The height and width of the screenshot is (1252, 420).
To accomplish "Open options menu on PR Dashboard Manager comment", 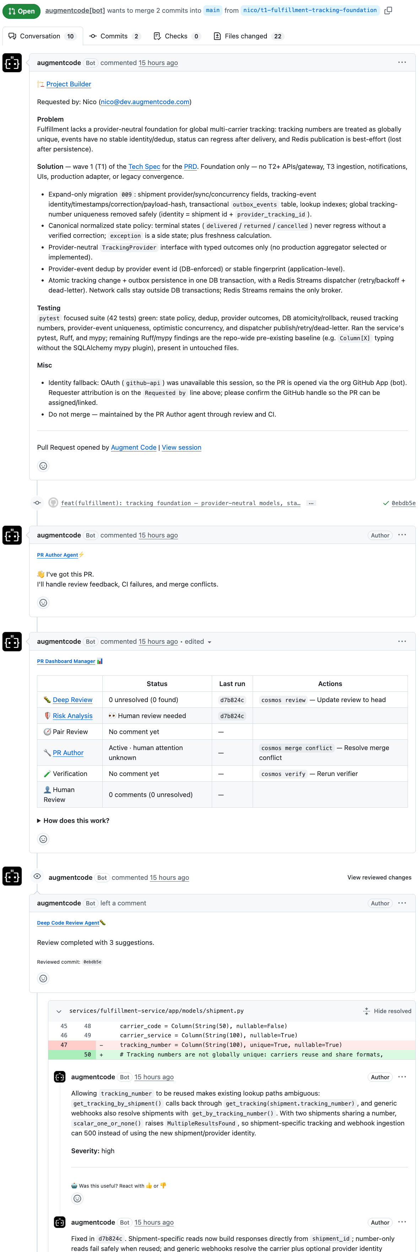I will (402, 642).
